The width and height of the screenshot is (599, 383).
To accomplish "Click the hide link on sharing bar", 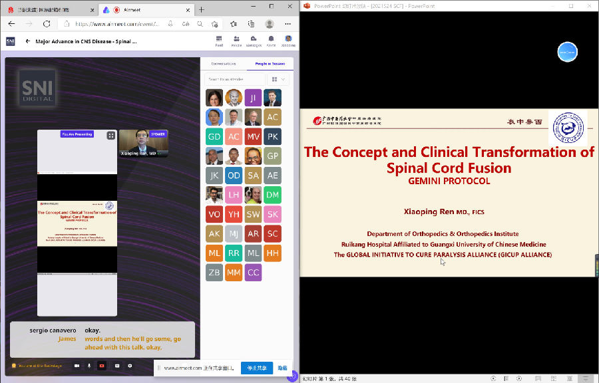I will point(282,368).
